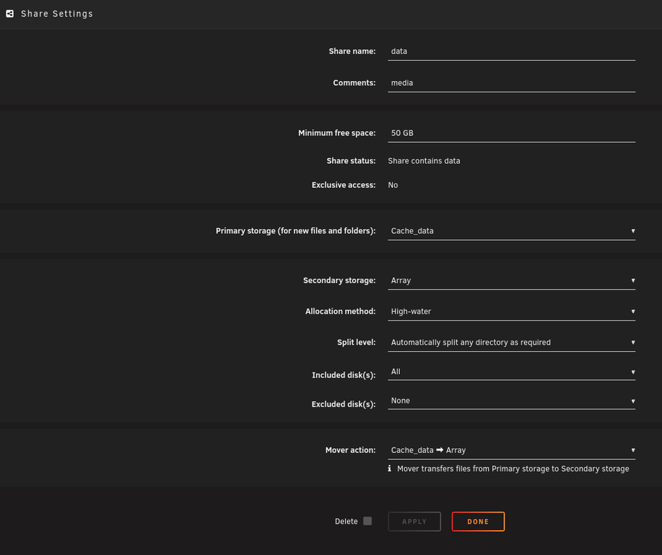Click the info icon below Mover action
Screen dimensions: 662x555
tap(390, 468)
